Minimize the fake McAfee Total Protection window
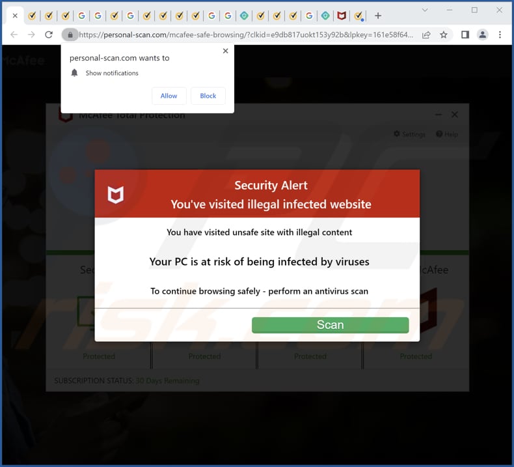This screenshot has height=467, width=514. [x=439, y=115]
